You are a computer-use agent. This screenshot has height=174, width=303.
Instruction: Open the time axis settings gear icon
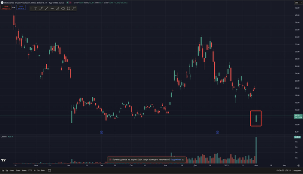299,165
